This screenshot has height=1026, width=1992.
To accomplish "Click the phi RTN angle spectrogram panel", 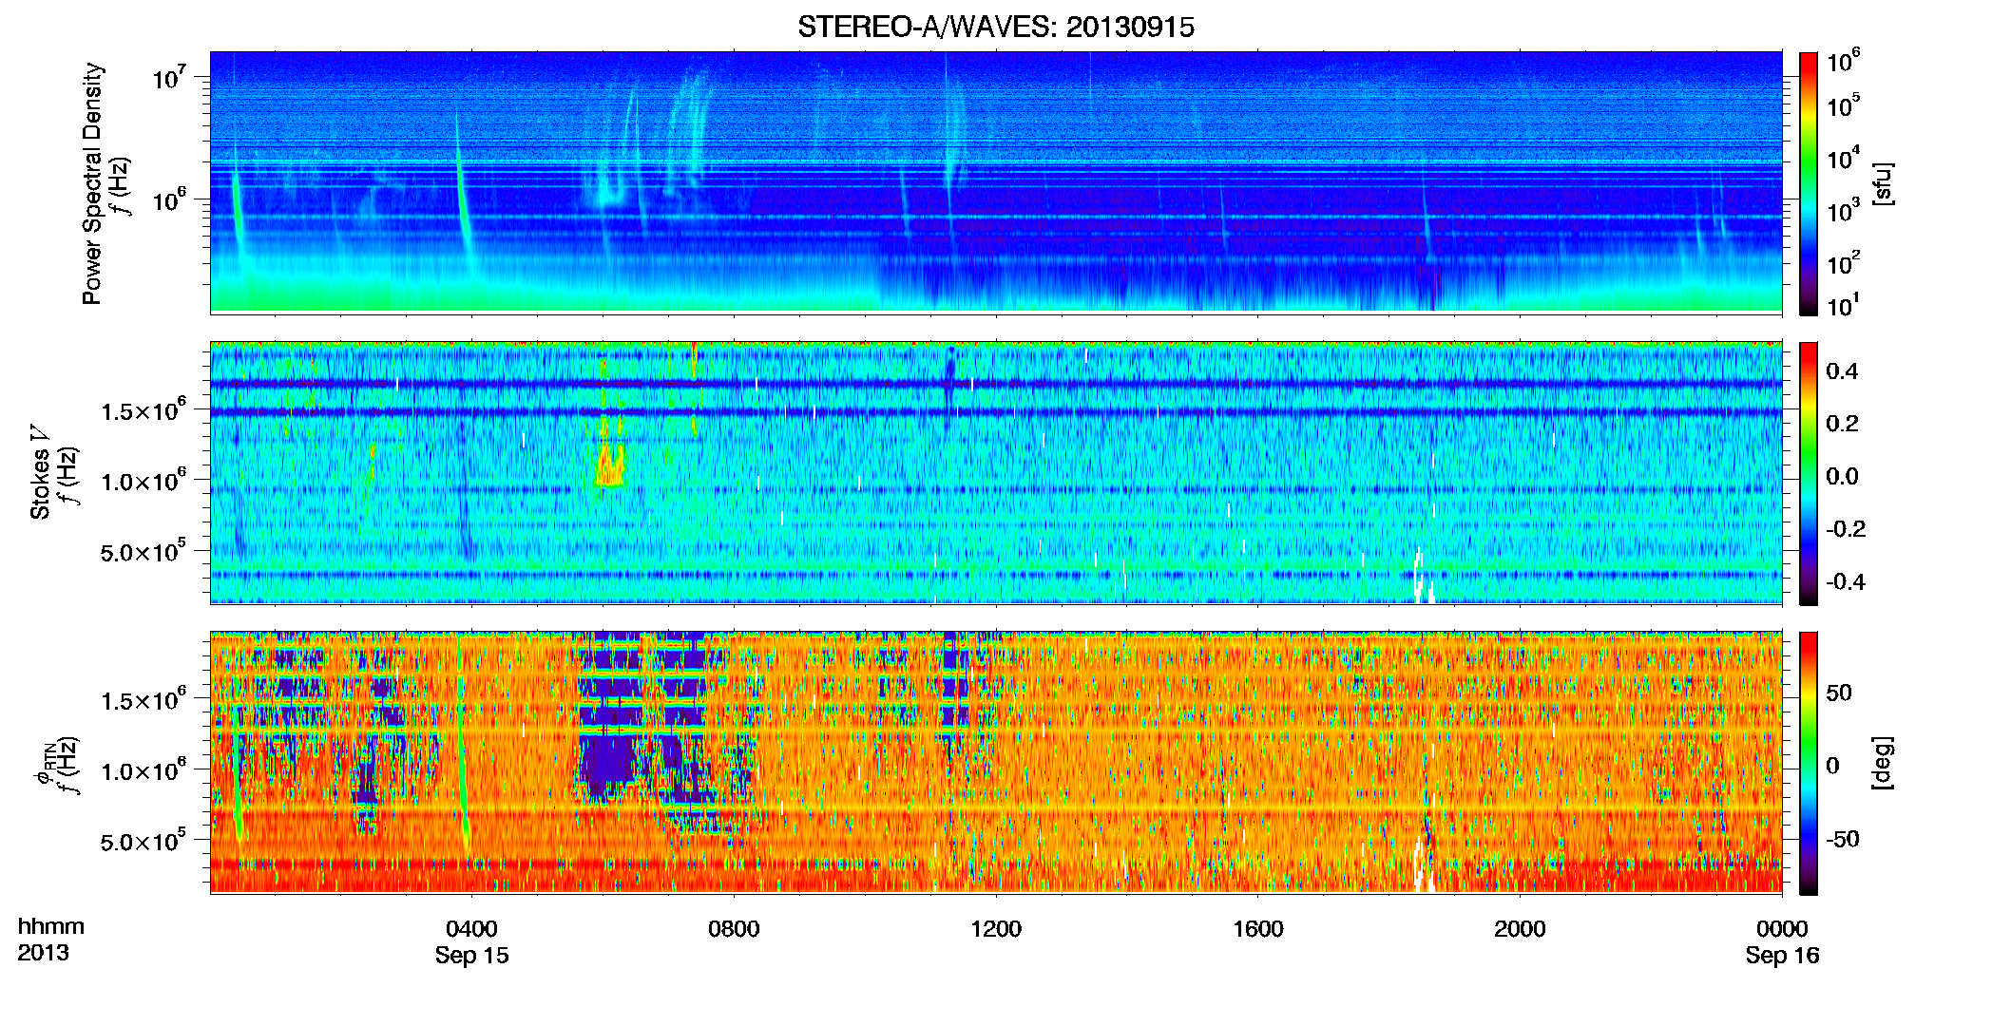I will point(996,762).
